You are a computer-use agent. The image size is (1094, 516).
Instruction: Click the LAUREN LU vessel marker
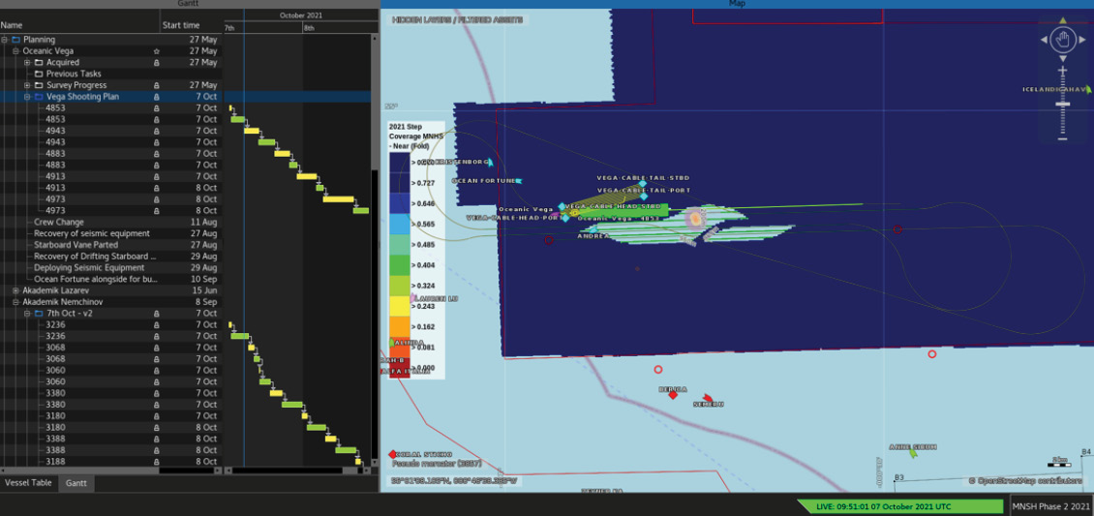tap(412, 298)
